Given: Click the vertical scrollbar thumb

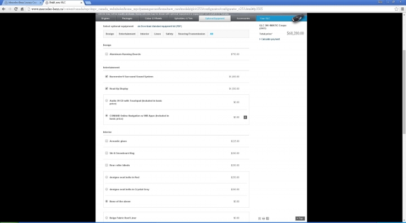Looking at the screenshot, I should pos(404,93).
